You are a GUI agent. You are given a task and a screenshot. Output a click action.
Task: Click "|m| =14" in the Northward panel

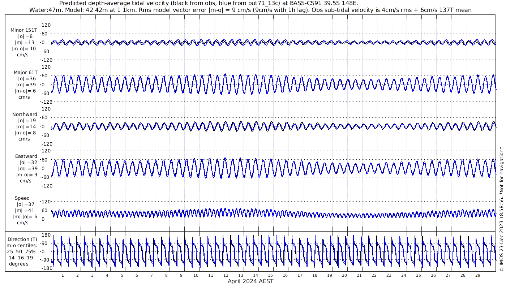[x=25, y=127]
